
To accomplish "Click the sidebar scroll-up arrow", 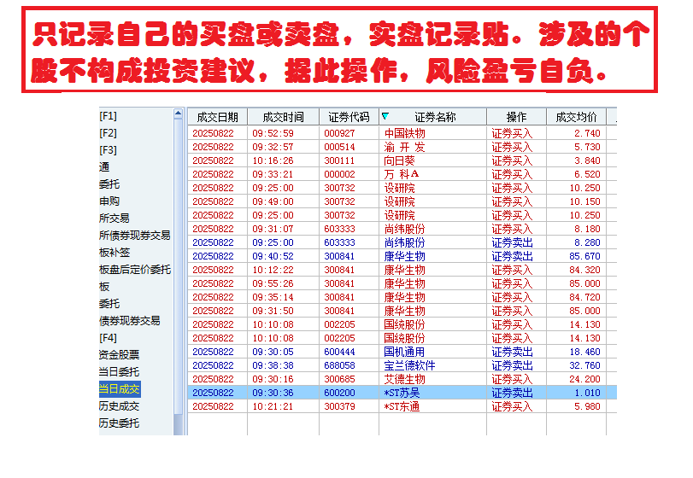I will tap(178, 114).
